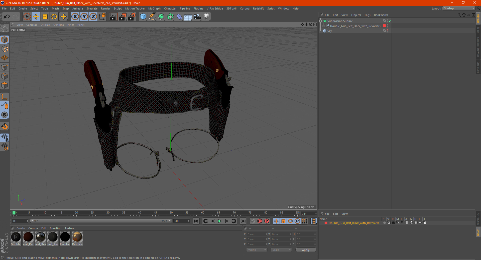
Task: Add a Subdivision Surface generator
Action: pos(161,17)
